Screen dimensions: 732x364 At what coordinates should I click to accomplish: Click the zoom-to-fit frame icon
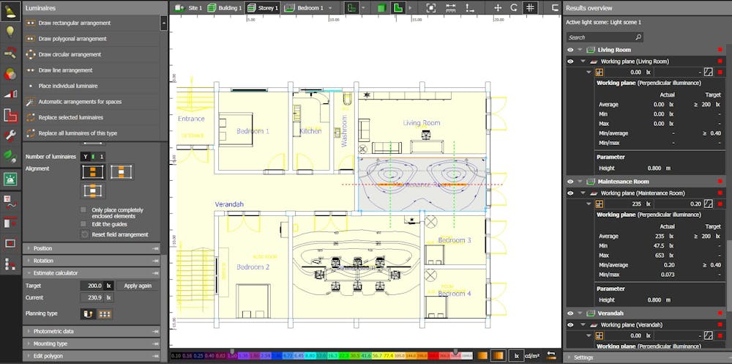pos(431,7)
